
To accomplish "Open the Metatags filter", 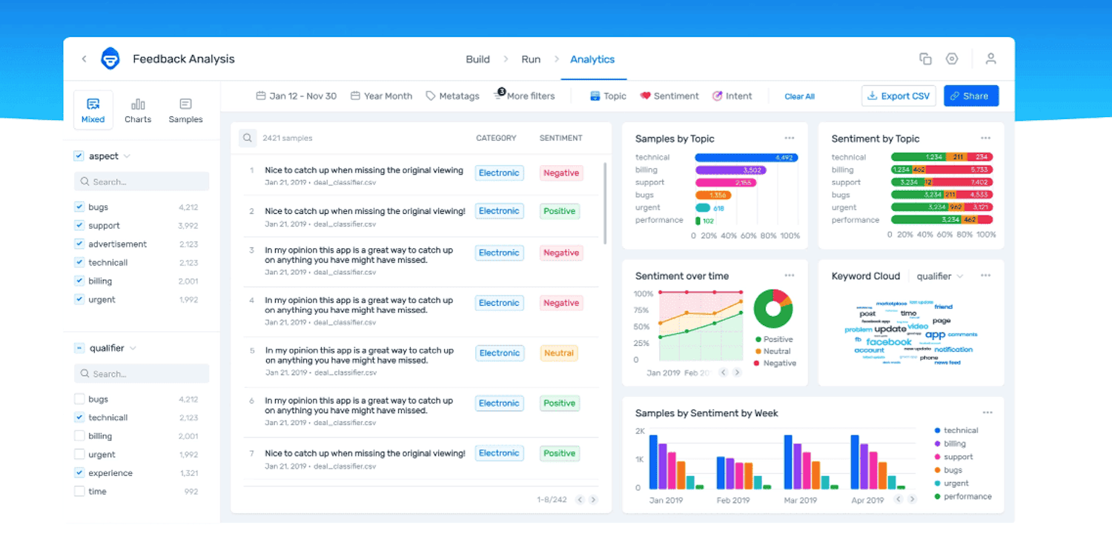I will point(452,96).
